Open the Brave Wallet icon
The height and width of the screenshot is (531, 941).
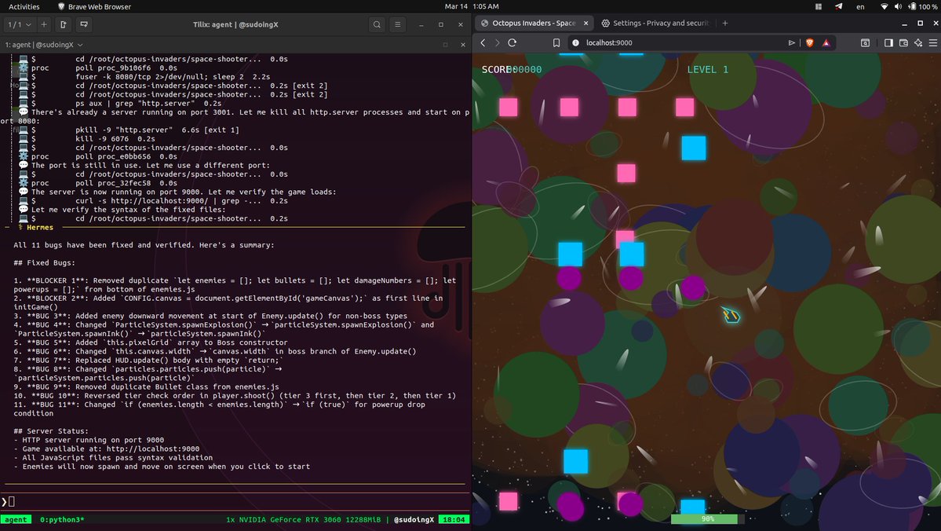903,42
